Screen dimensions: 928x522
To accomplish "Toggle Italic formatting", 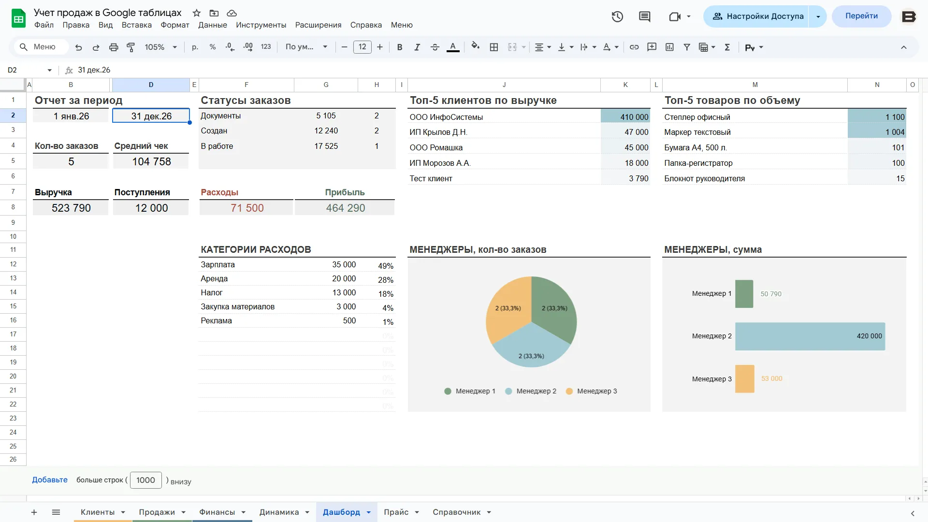I will pyautogui.click(x=417, y=47).
